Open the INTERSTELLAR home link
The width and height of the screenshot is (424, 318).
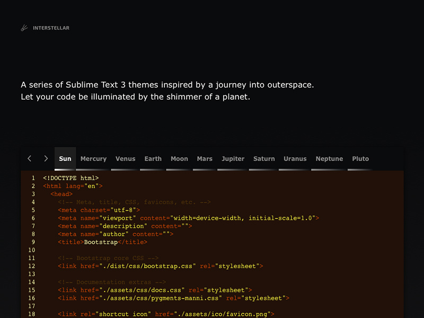point(50,28)
